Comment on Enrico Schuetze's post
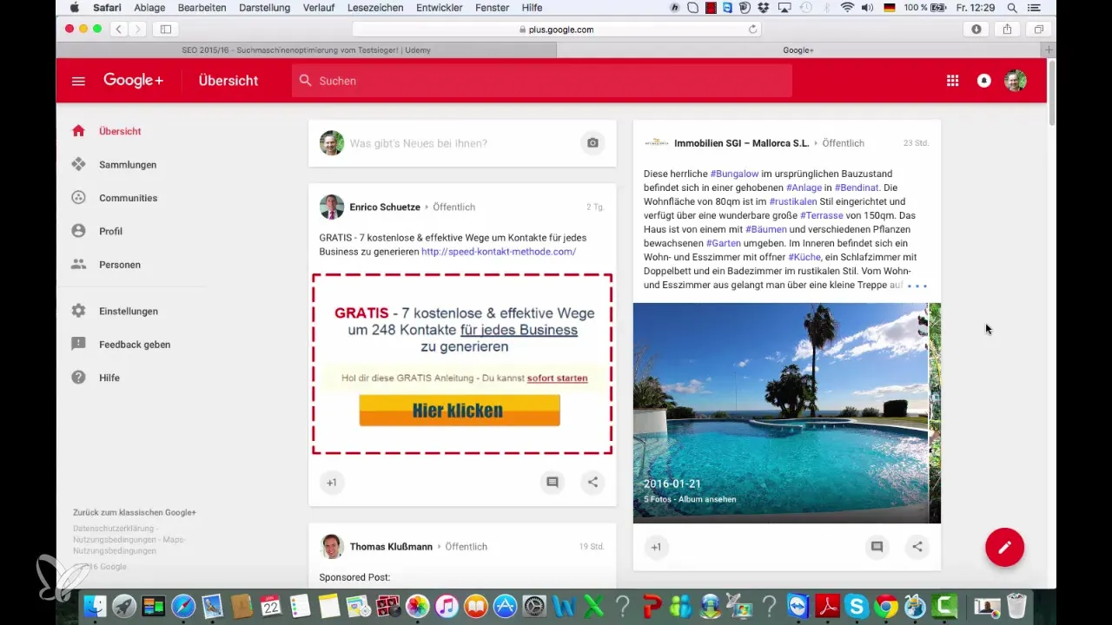 552,483
